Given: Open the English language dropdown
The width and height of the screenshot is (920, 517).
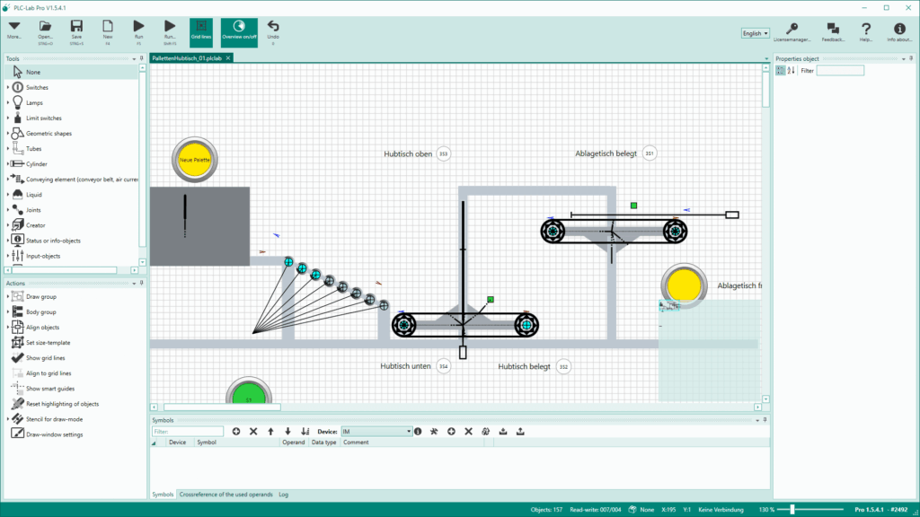Looking at the screenshot, I should point(755,33).
